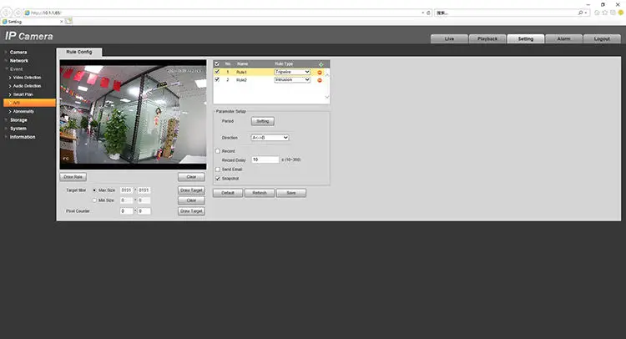626x339 pixels.
Task: Enable the Record checkbox
Action: coord(218,150)
